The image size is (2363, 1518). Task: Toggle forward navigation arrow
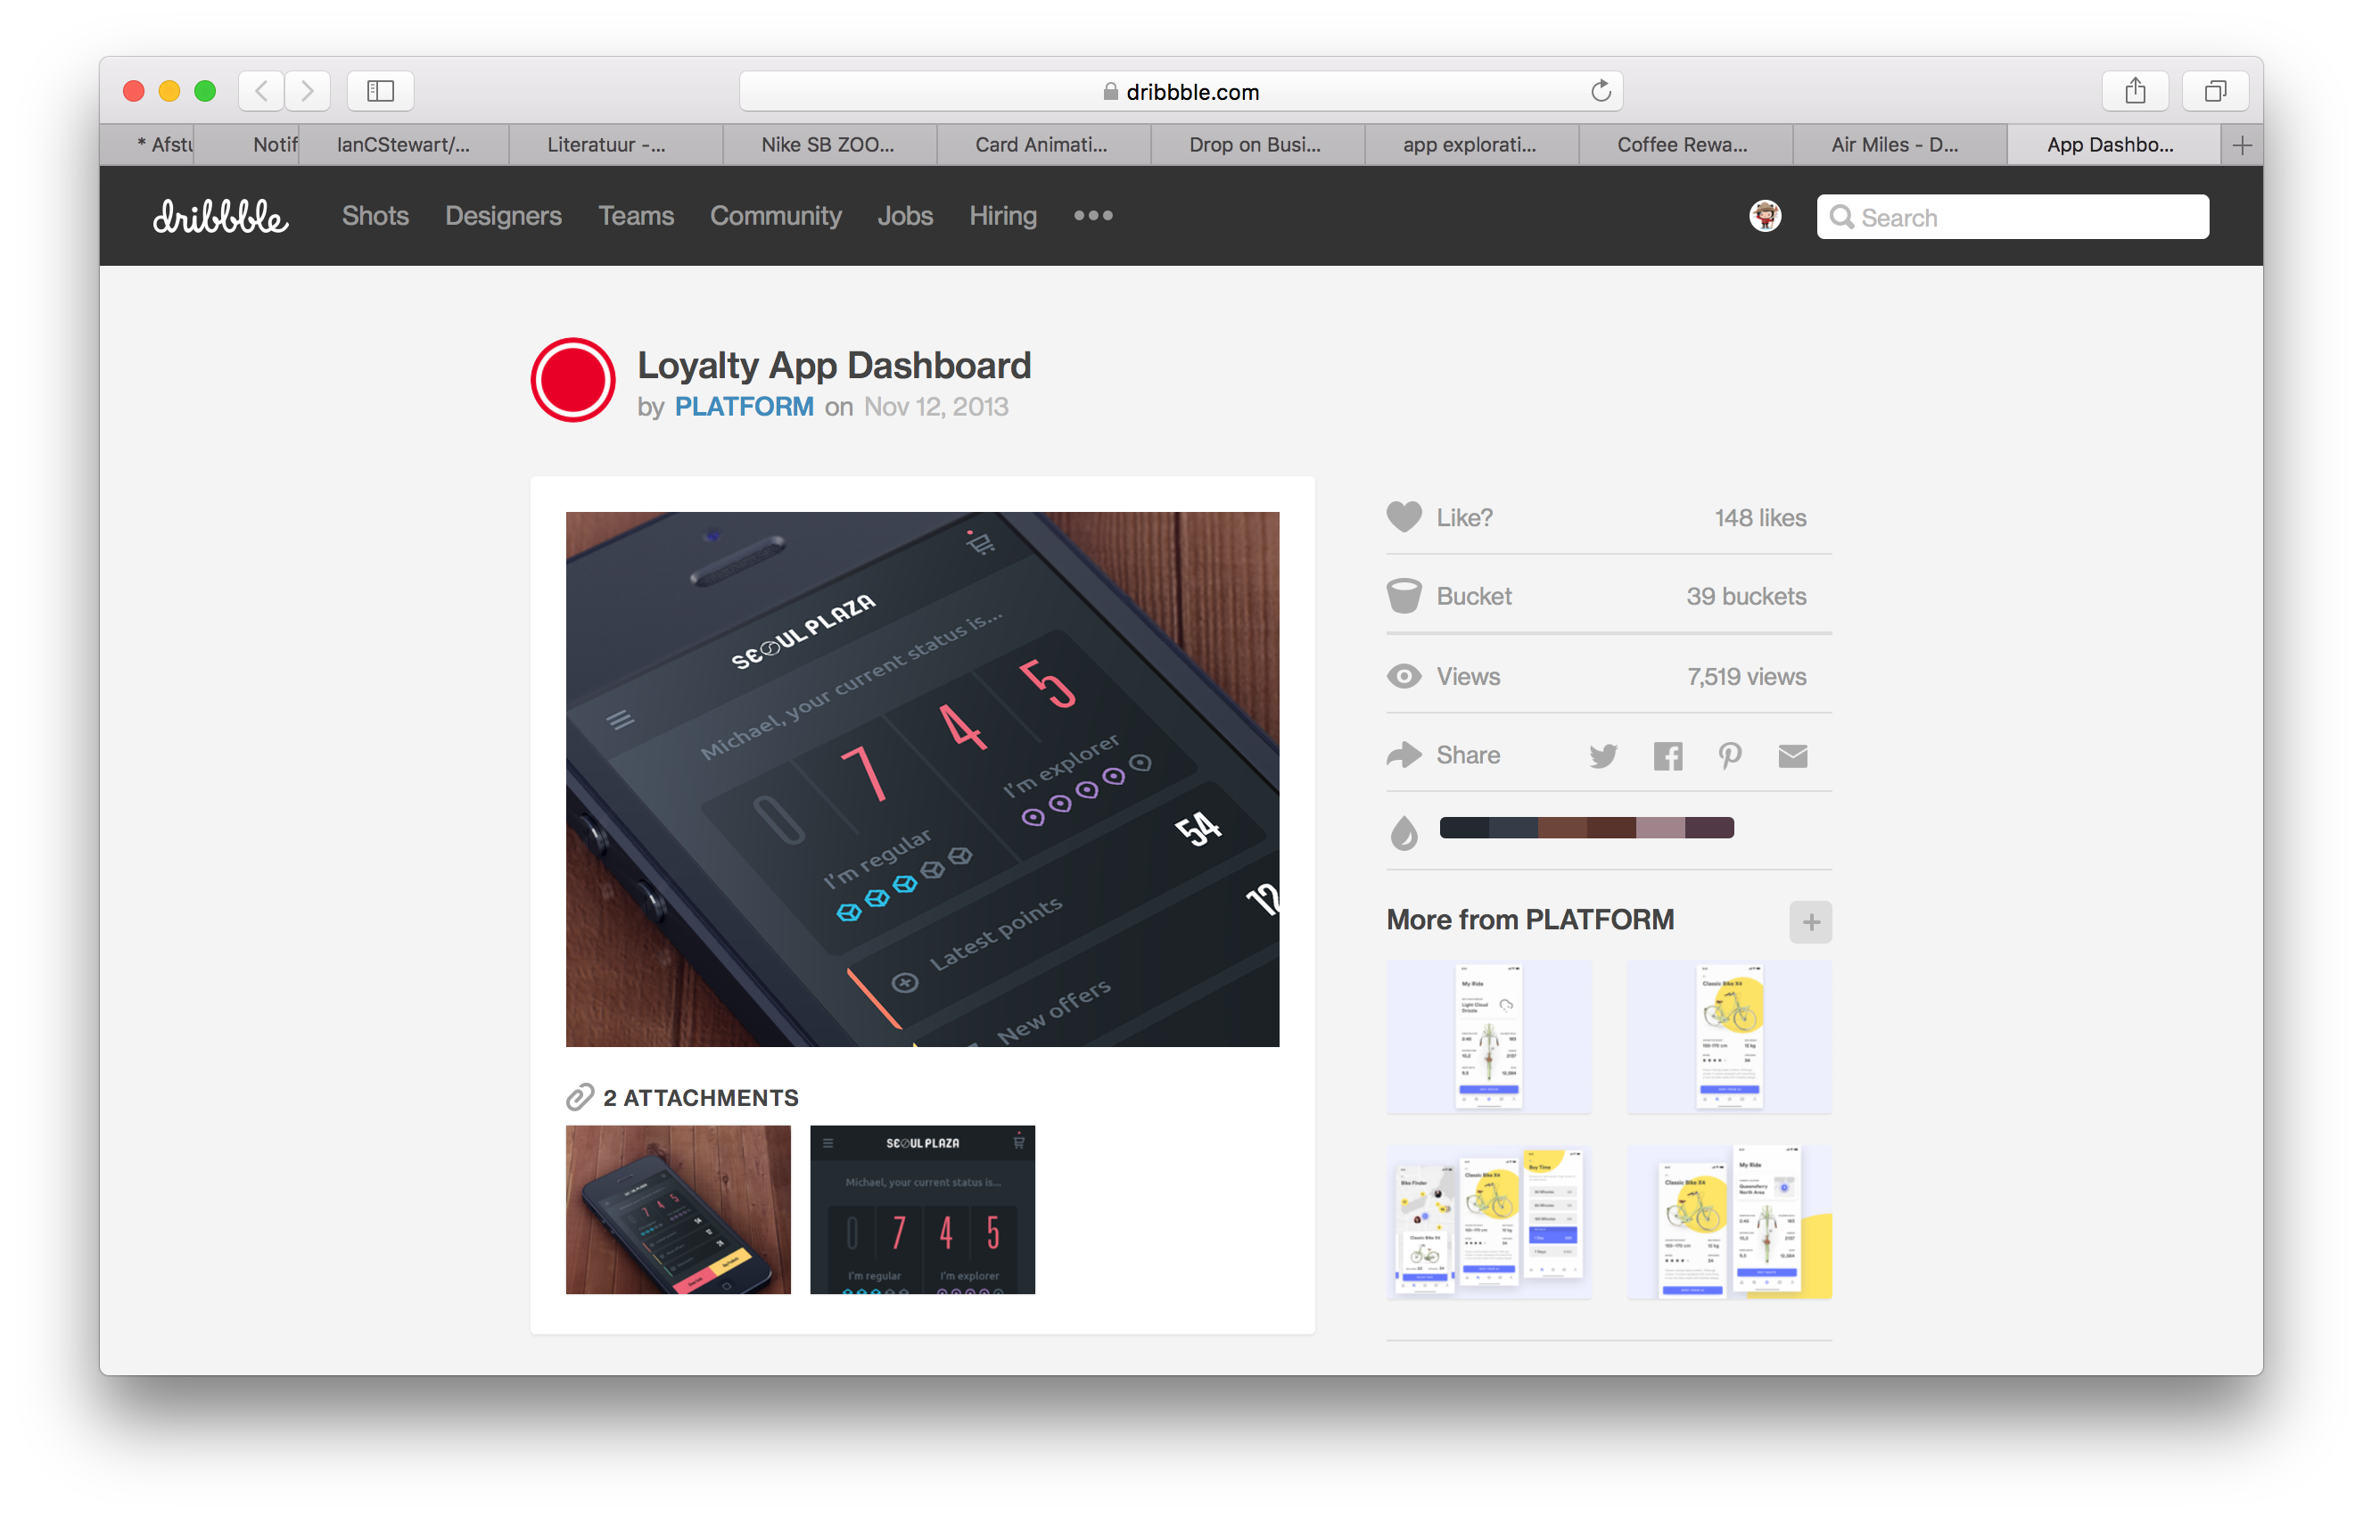point(307,93)
